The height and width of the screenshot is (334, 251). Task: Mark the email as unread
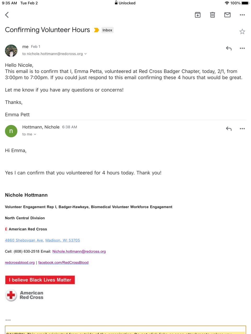[227, 15]
